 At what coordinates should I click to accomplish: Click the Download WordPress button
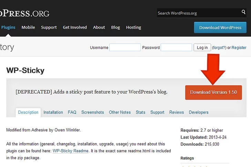(220, 27)
